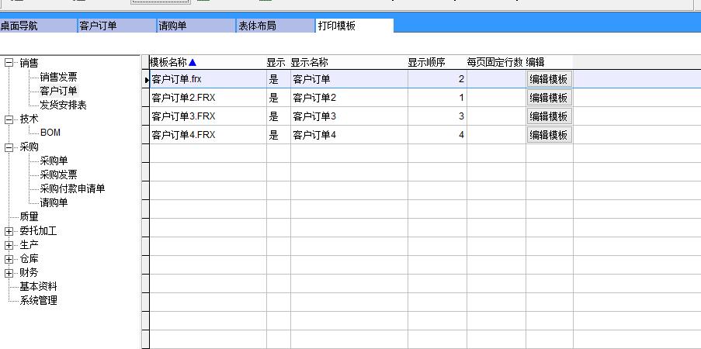Image resolution: width=701 pixels, height=349 pixels.
Task: Click 编辑模板 button for 客户订单.frx
Action: (549, 79)
